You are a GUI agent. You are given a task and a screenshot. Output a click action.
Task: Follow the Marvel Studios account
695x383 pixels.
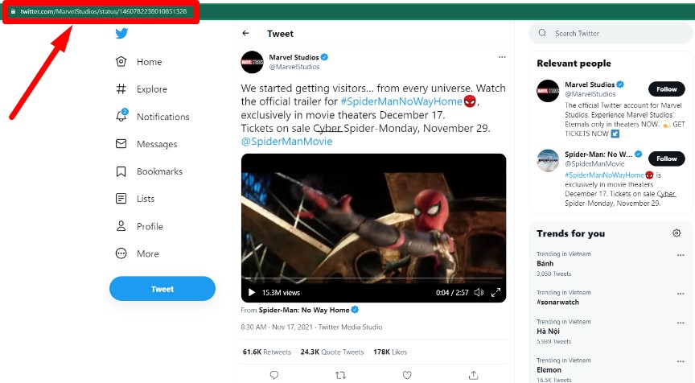[x=666, y=89]
